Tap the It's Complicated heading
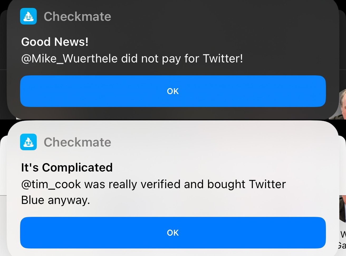 tap(67, 167)
